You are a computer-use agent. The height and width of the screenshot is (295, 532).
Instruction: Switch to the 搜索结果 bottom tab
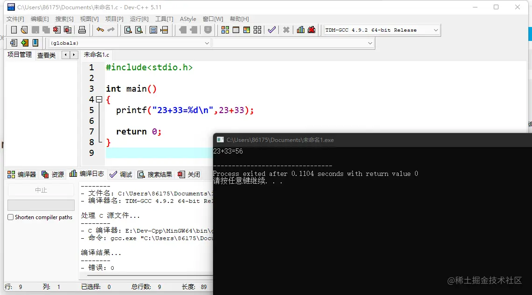(155, 174)
